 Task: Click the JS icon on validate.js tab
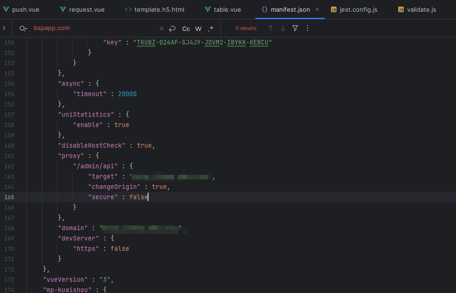[401, 9]
